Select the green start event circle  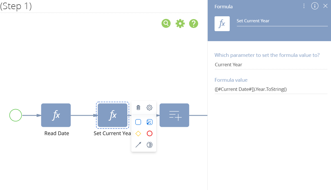click(x=15, y=115)
